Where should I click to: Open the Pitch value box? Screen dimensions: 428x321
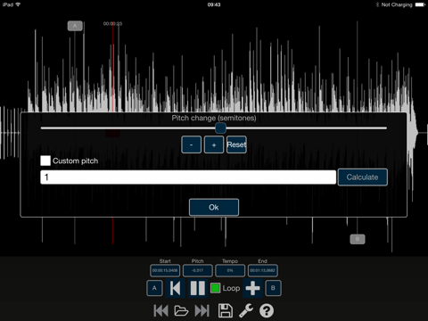point(198,270)
